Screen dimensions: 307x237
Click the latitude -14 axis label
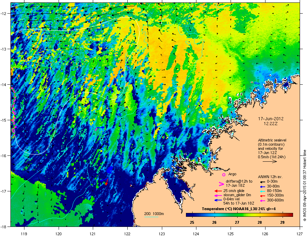tap(4, 84)
